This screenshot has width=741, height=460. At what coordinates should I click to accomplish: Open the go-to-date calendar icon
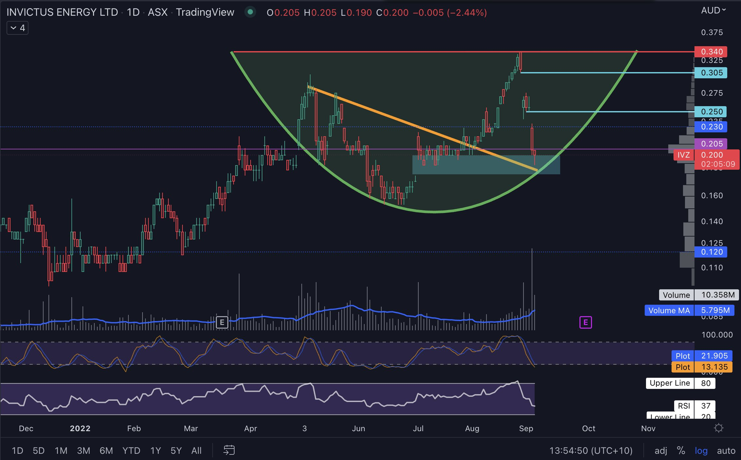(229, 450)
